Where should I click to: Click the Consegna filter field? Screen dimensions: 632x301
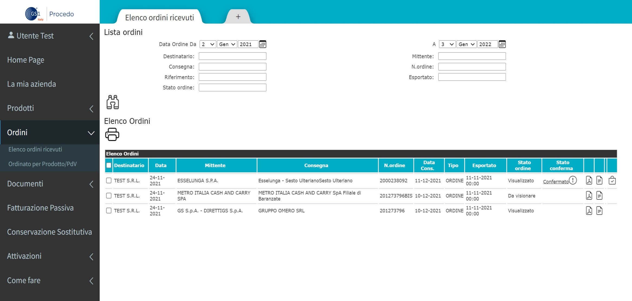pos(233,67)
